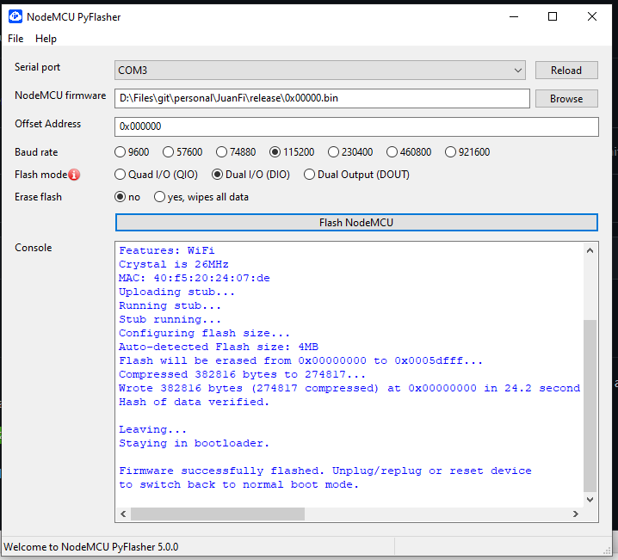Maximize the NodeMCU PyFlasher window
Image resolution: width=618 pixels, height=560 pixels.
point(553,16)
